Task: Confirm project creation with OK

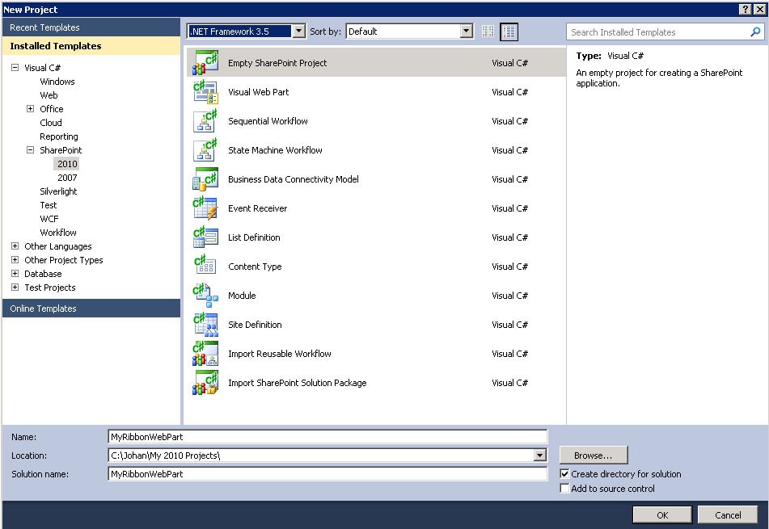Action: tap(661, 514)
